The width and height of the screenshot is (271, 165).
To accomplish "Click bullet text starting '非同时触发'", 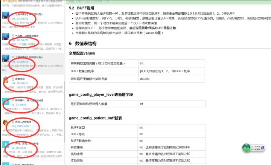I will point(116,23).
